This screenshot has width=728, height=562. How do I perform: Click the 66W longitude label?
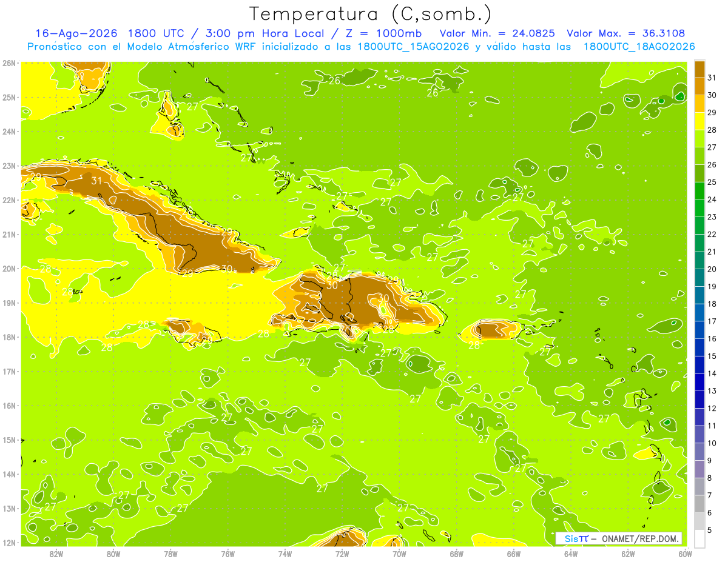pos(513,554)
